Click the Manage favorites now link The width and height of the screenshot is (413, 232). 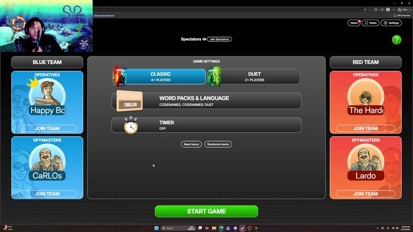point(104,15)
